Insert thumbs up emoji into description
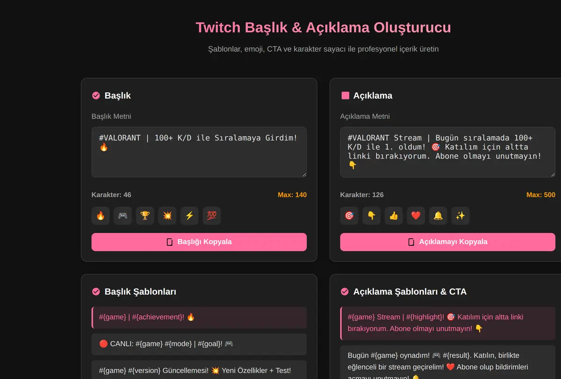Viewport: 561px width, 379px height. coord(394,216)
